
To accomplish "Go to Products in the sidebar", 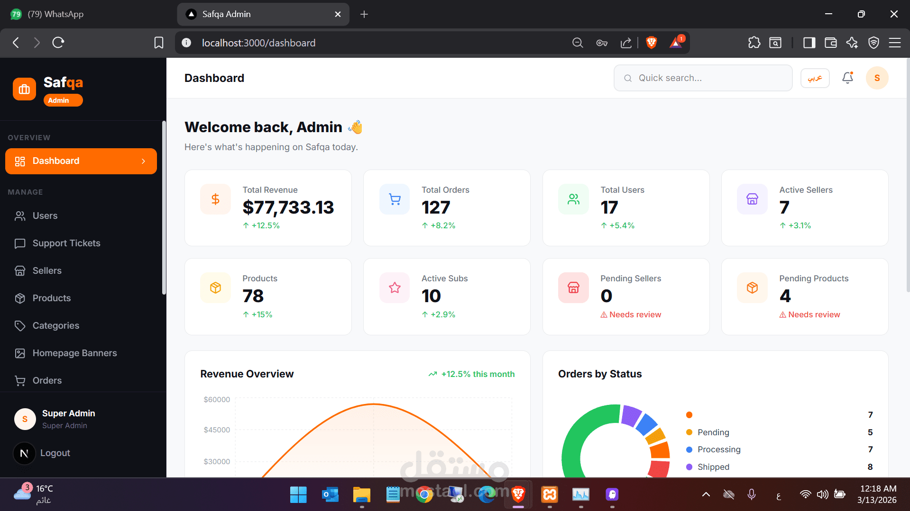I will pos(81,298).
